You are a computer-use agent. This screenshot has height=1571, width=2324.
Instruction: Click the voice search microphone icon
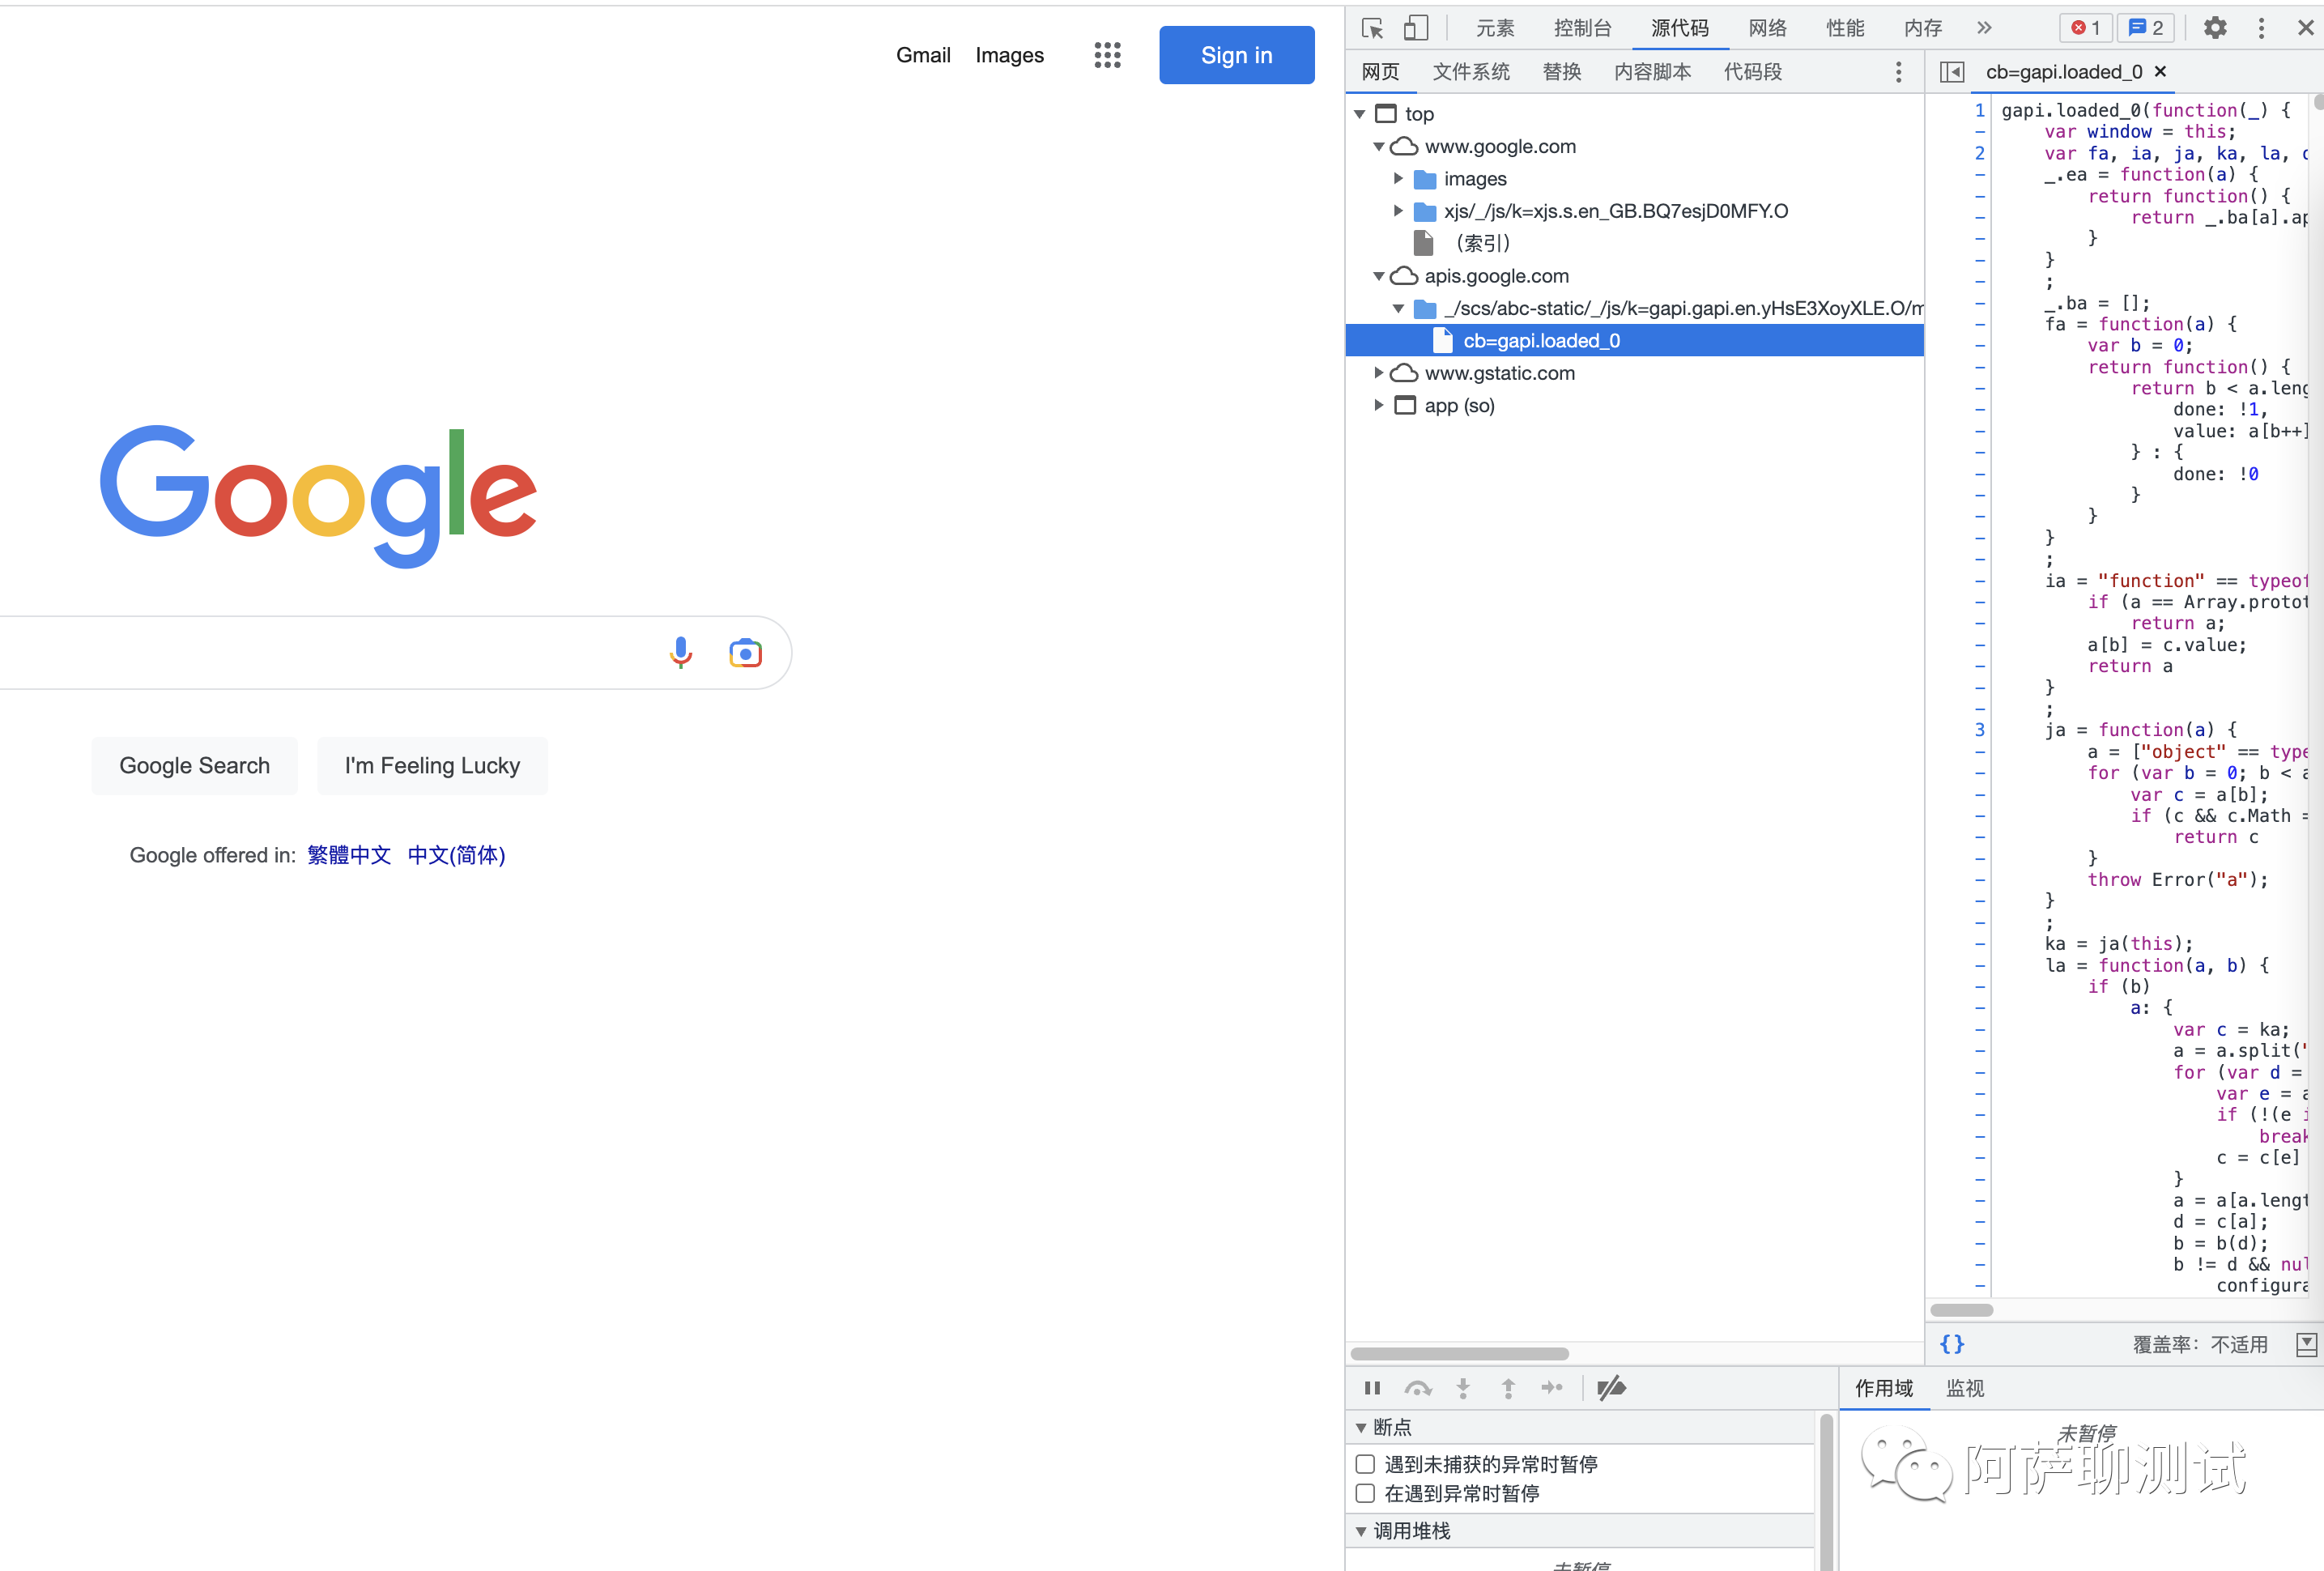click(681, 653)
